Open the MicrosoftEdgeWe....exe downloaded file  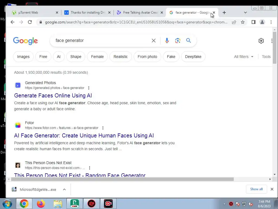(x=34, y=189)
